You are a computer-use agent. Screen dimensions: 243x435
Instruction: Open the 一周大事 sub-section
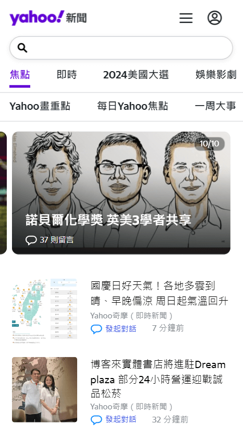point(215,106)
